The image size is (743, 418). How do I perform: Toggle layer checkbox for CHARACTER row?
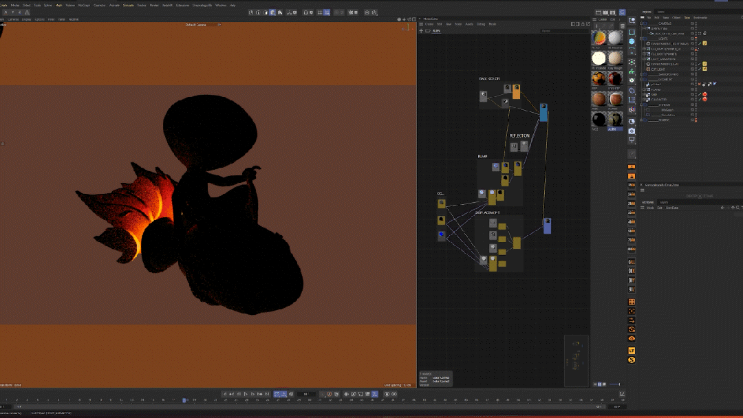692,100
